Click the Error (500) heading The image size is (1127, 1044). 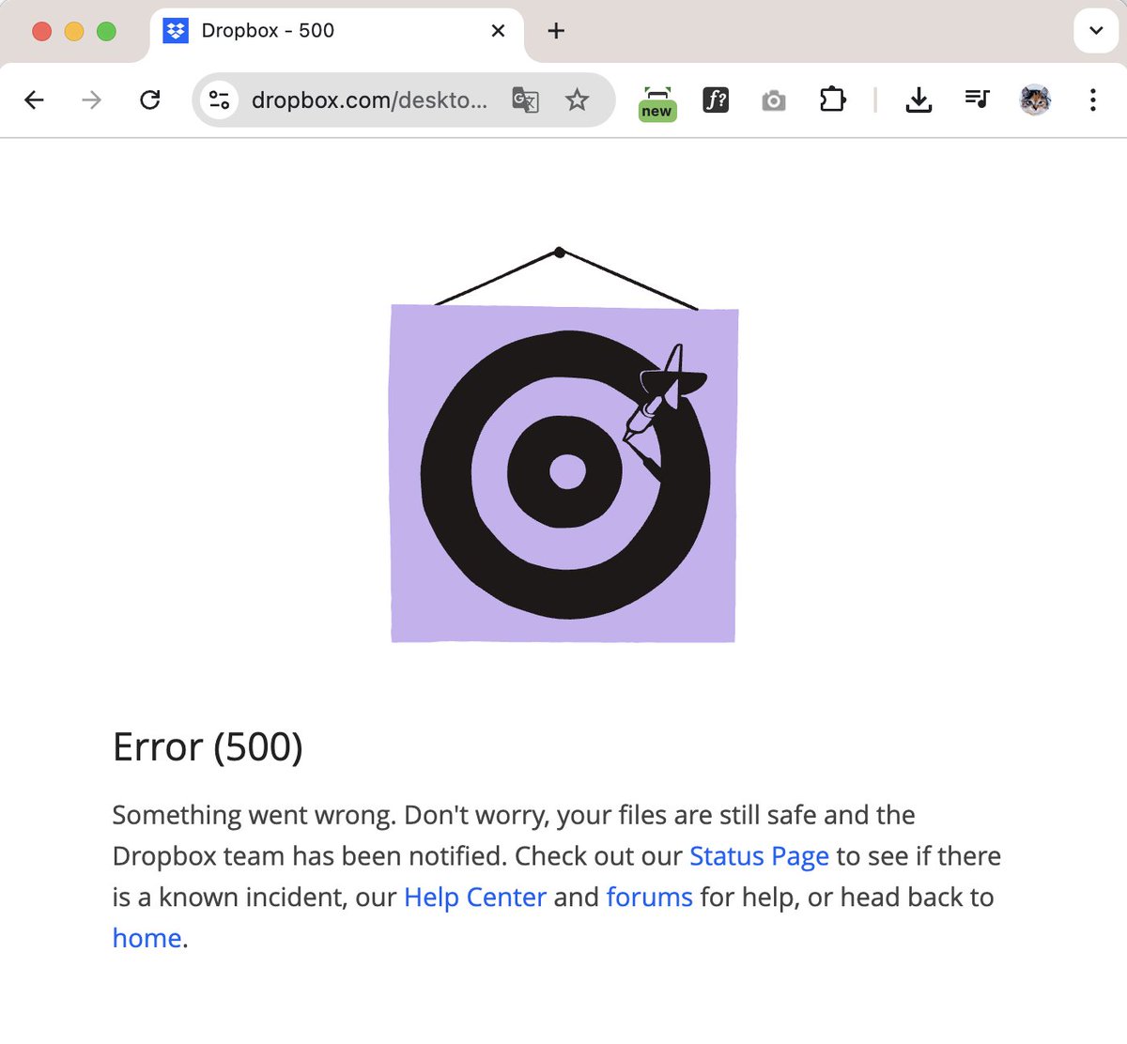click(208, 747)
